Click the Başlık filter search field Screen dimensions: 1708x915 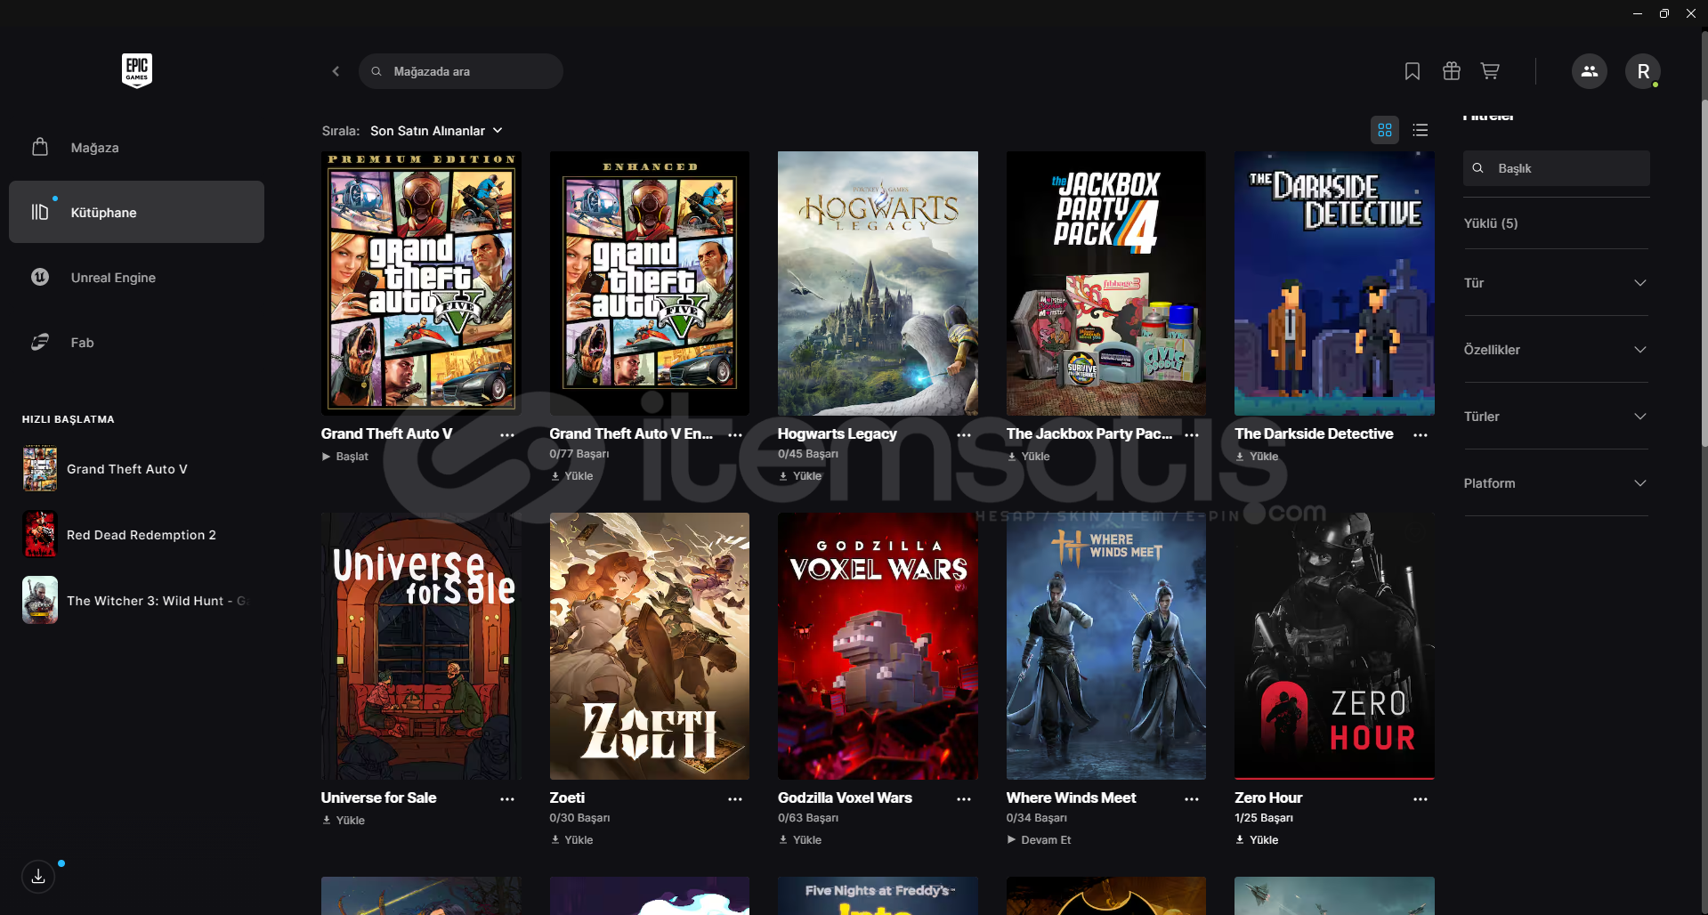click(x=1556, y=168)
